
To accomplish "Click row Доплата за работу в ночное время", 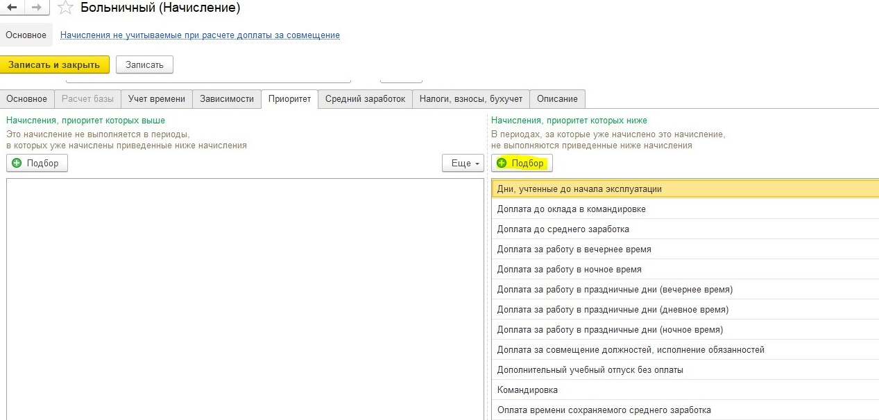I will pos(569,270).
